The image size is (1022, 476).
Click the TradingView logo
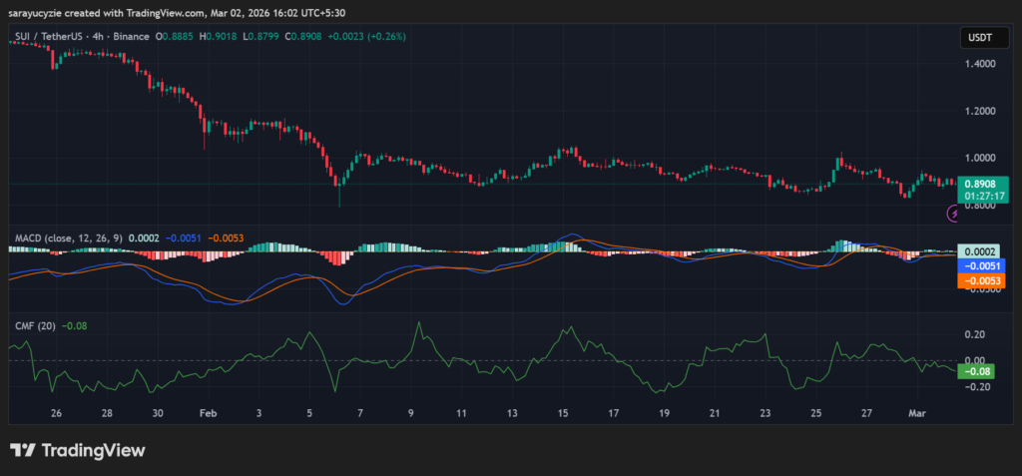point(77,450)
